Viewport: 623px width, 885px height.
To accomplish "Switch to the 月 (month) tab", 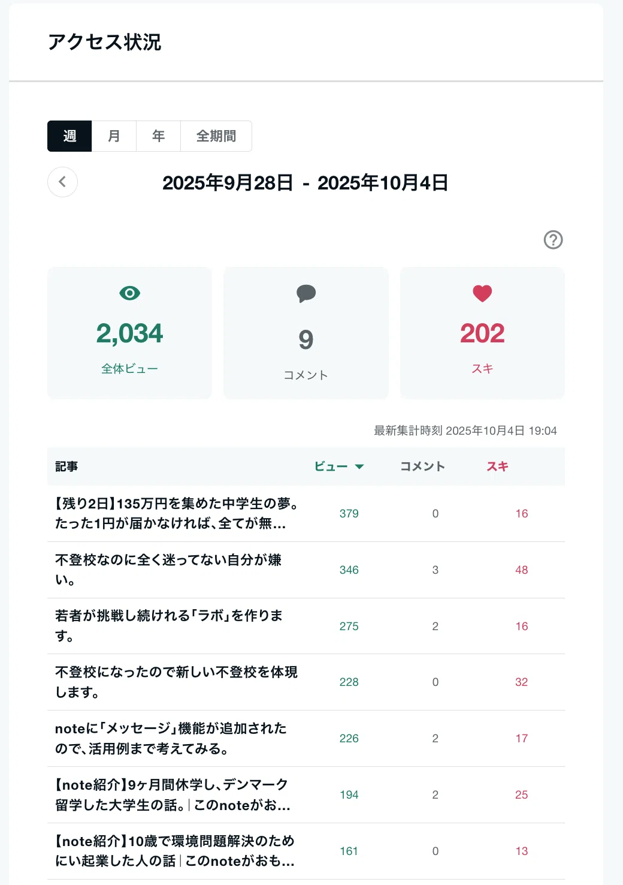I will [114, 136].
